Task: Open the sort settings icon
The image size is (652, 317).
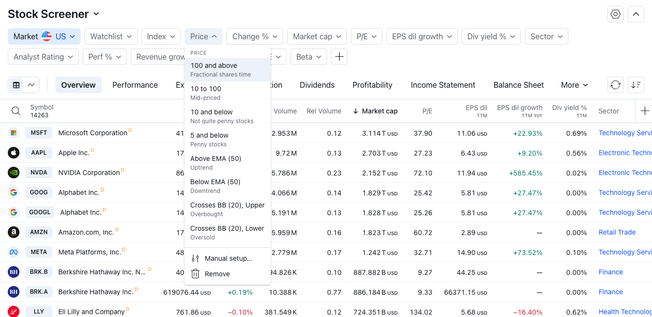Action: pyautogui.click(x=636, y=85)
